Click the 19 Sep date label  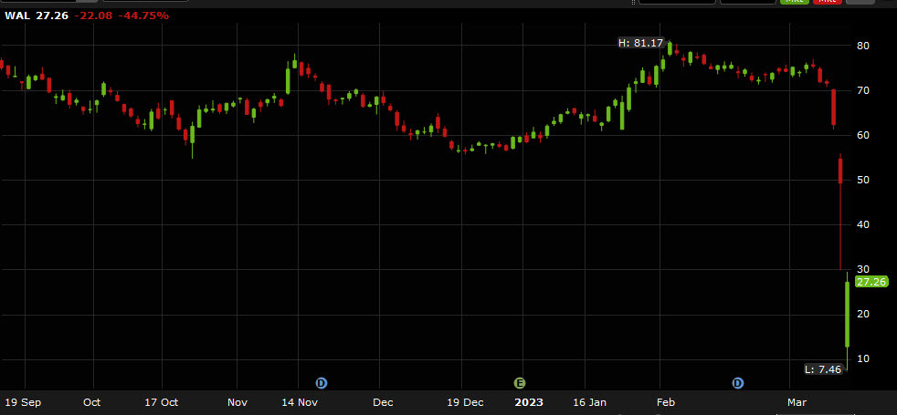23,401
